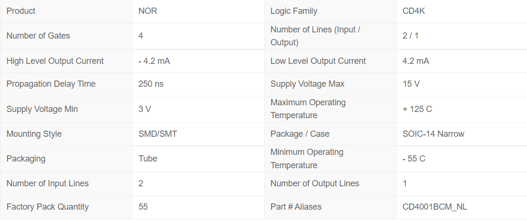This screenshot has width=527, height=223.
Task: Click the Low Level Output Current label
Action: (318, 61)
